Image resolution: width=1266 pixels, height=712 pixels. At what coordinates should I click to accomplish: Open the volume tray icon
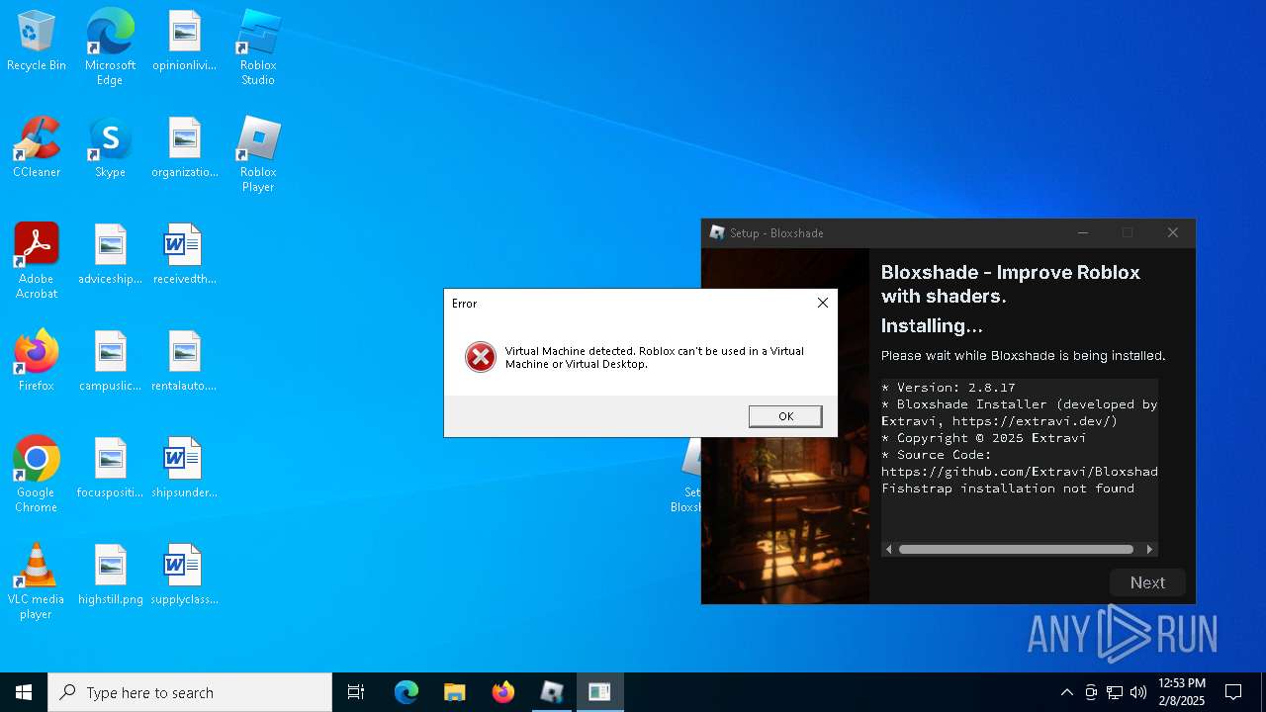click(x=1138, y=692)
